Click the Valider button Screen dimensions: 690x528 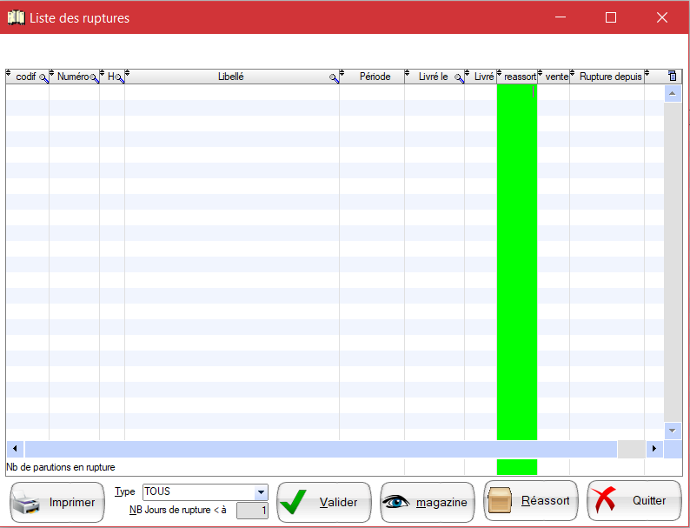click(324, 502)
